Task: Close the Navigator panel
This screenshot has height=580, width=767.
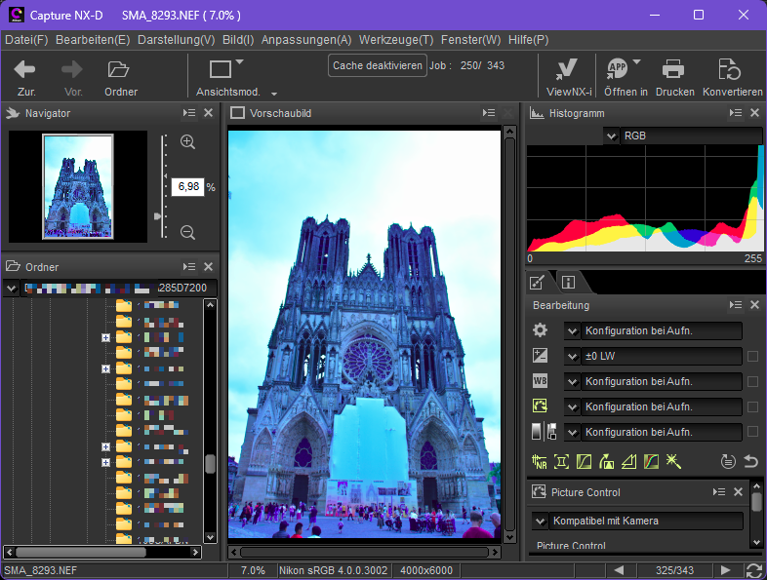Action: click(209, 113)
